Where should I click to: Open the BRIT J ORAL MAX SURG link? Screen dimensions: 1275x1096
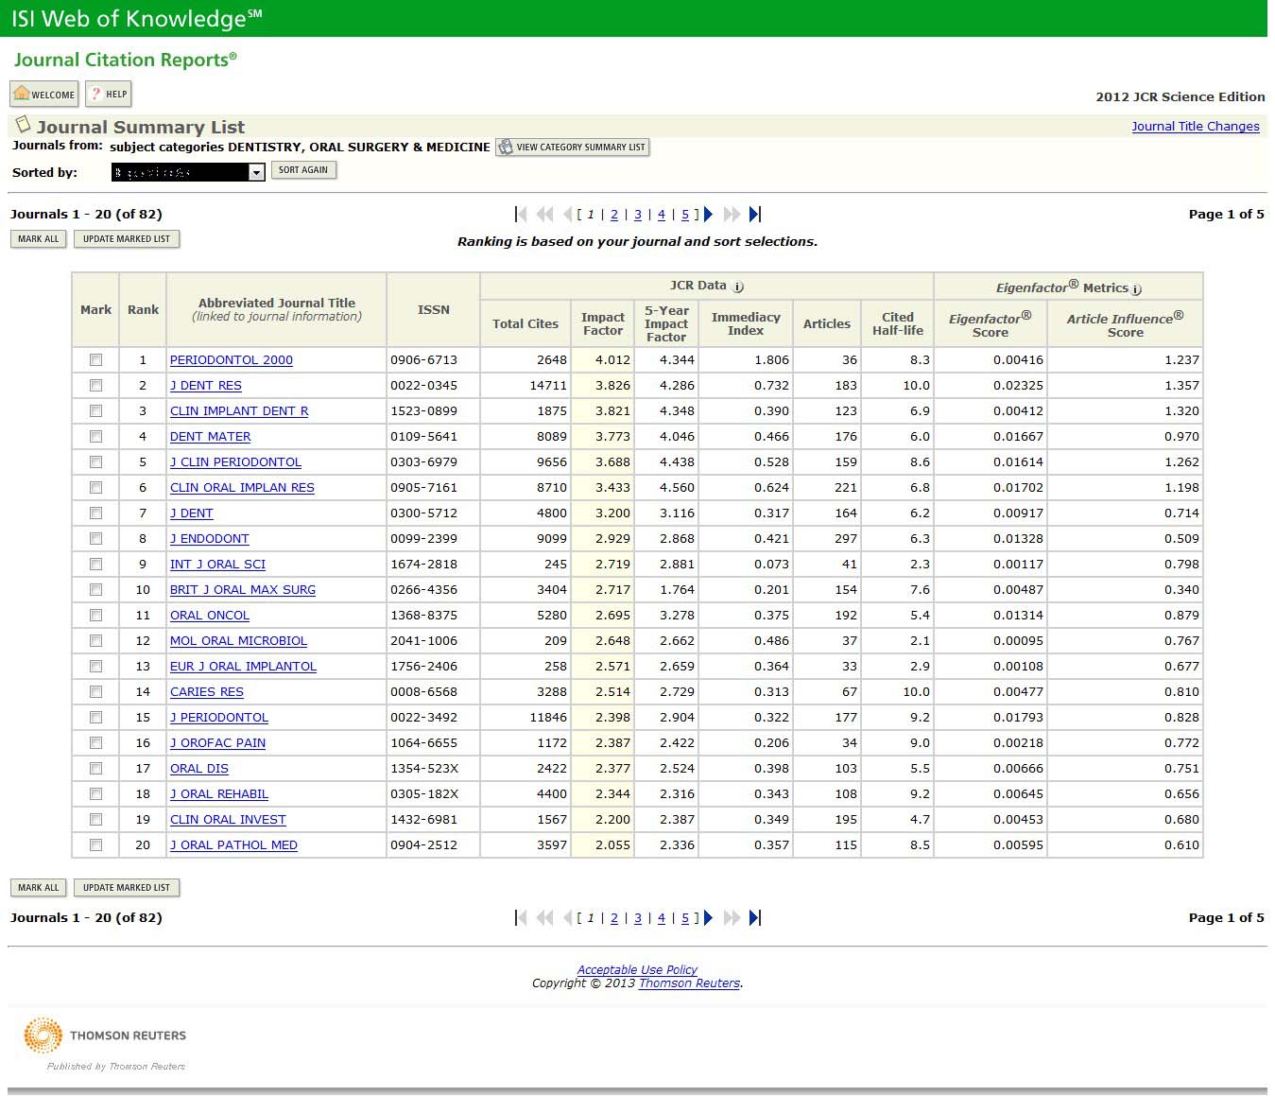click(x=243, y=590)
